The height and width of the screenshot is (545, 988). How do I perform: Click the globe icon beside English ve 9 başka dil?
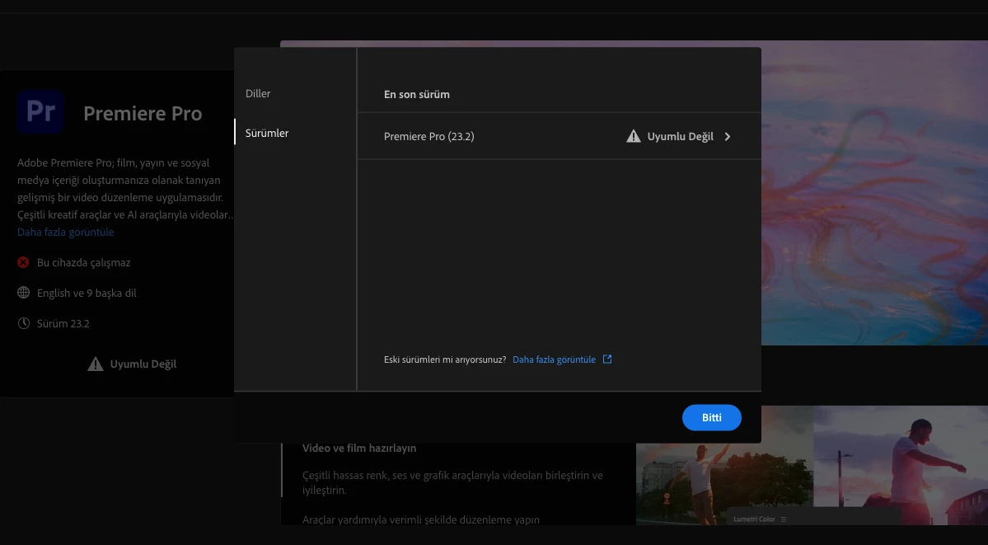[x=23, y=293]
